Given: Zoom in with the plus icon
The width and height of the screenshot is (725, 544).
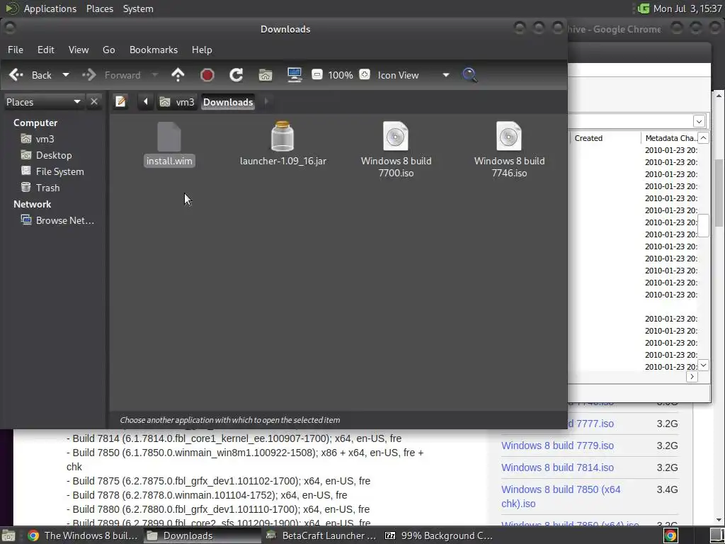Looking at the screenshot, I should 365,74.
